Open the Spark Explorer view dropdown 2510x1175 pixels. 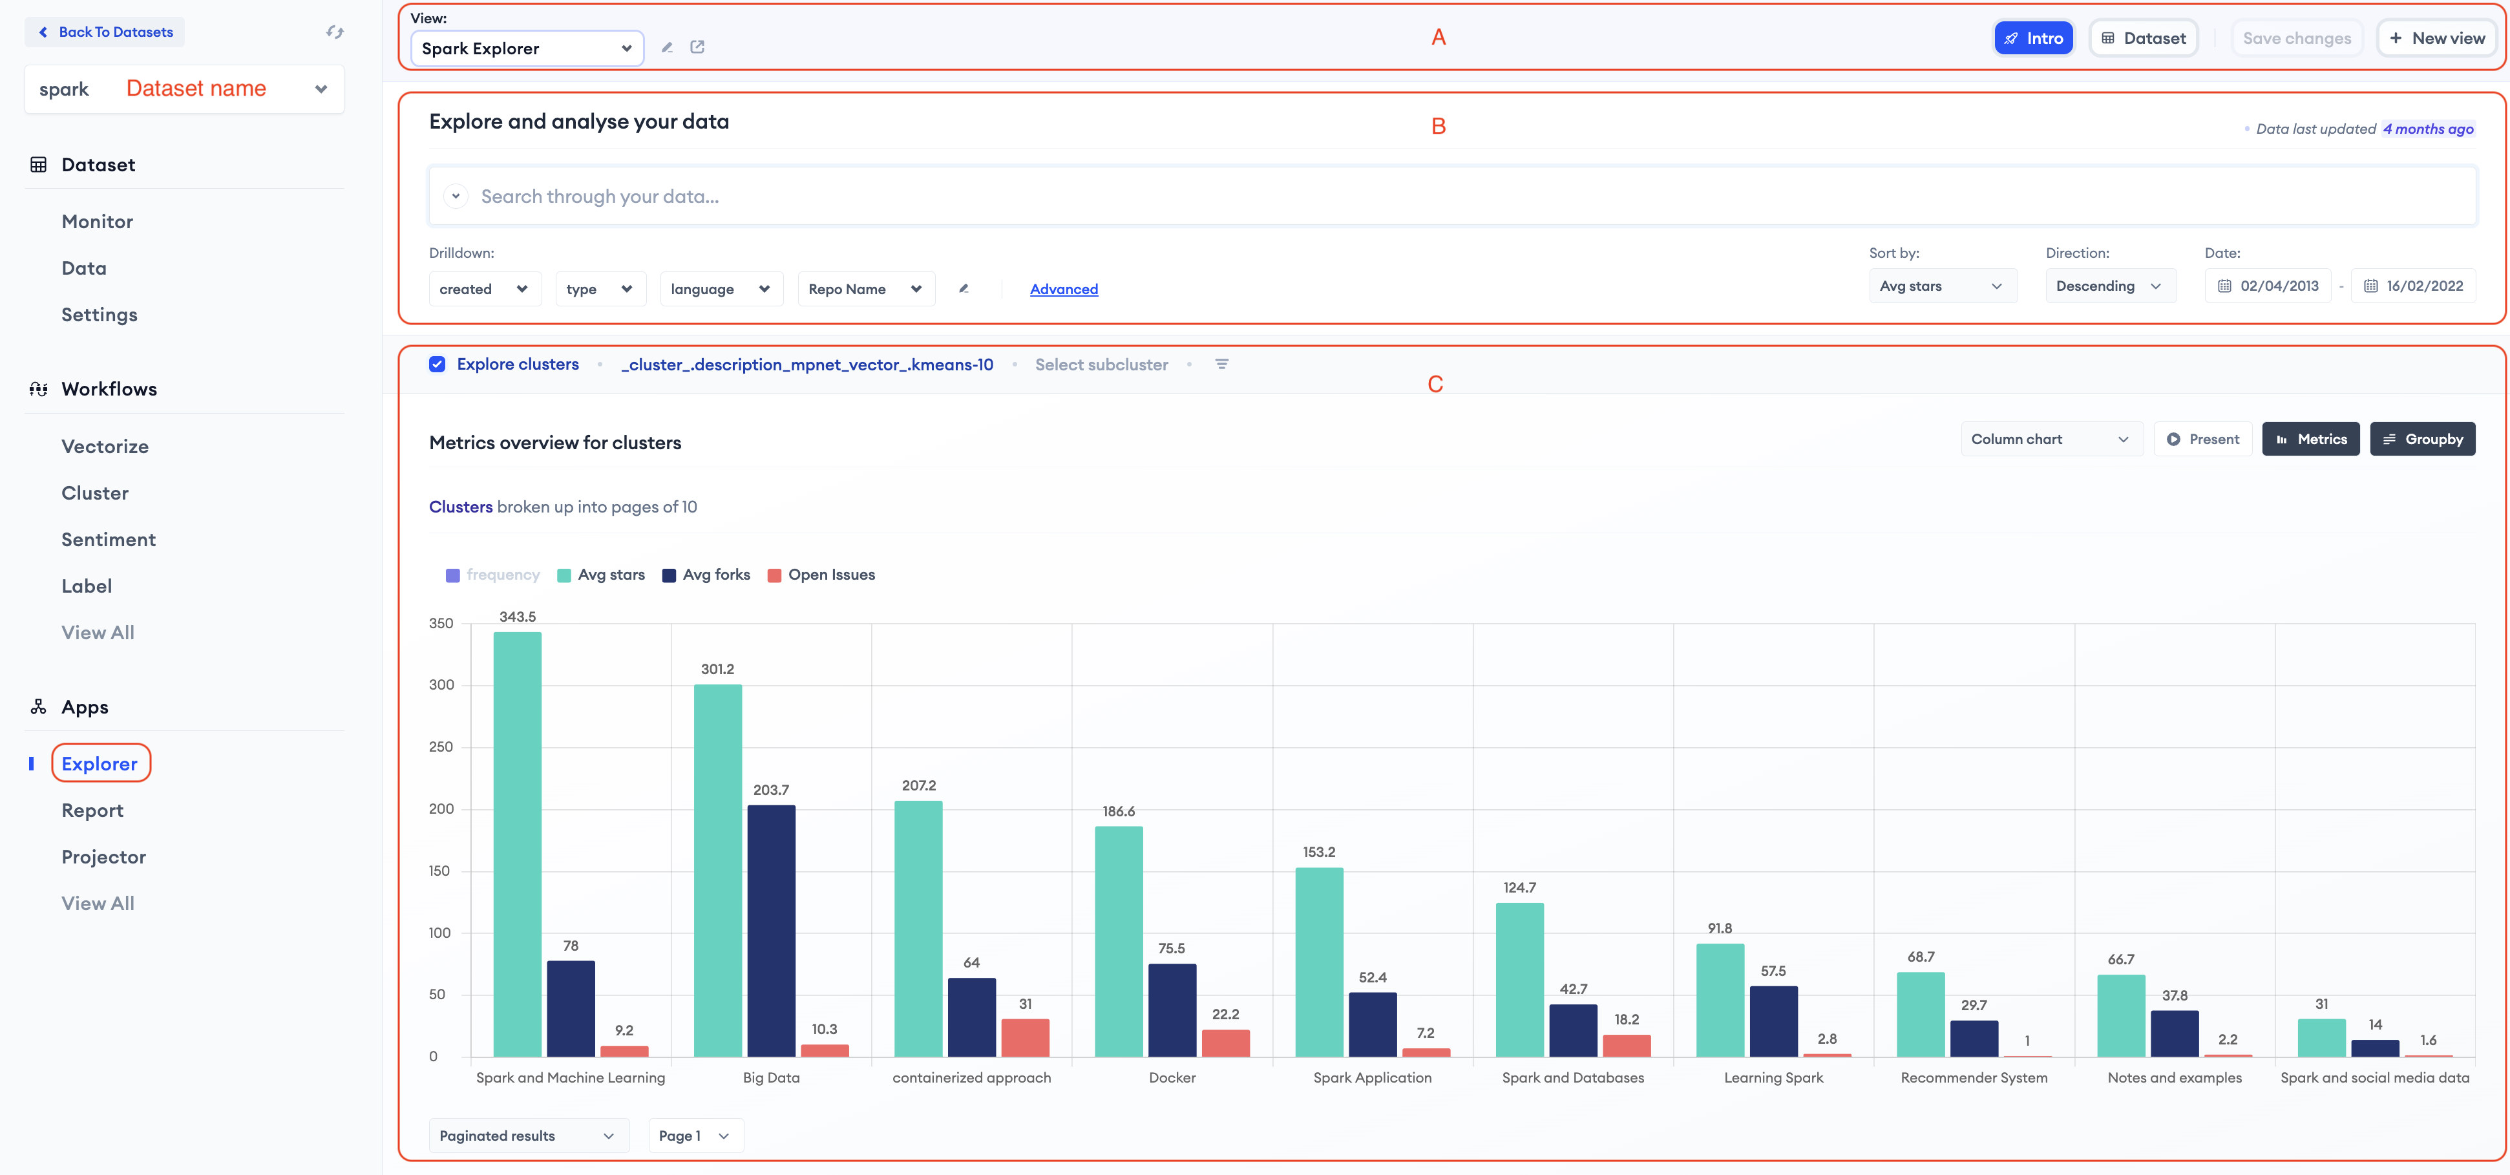(526, 48)
